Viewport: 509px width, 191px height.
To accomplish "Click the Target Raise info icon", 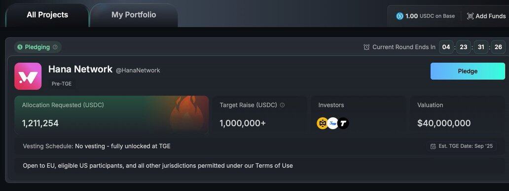I will coord(282,105).
